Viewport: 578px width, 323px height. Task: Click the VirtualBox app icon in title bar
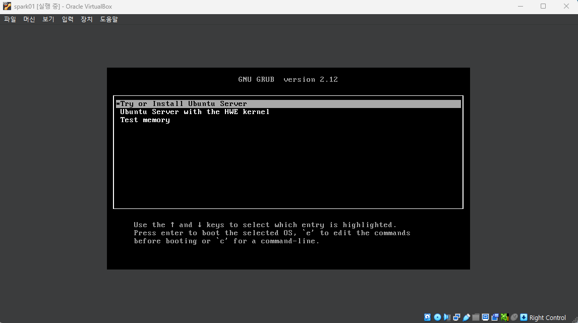pos(7,6)
